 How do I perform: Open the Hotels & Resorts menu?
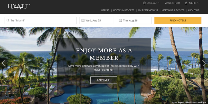pos(124,10)
